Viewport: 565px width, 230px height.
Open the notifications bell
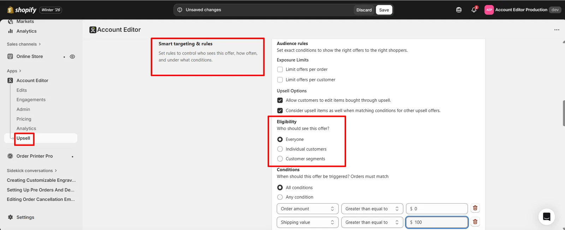pyautogui.click(x=474, y=10)
